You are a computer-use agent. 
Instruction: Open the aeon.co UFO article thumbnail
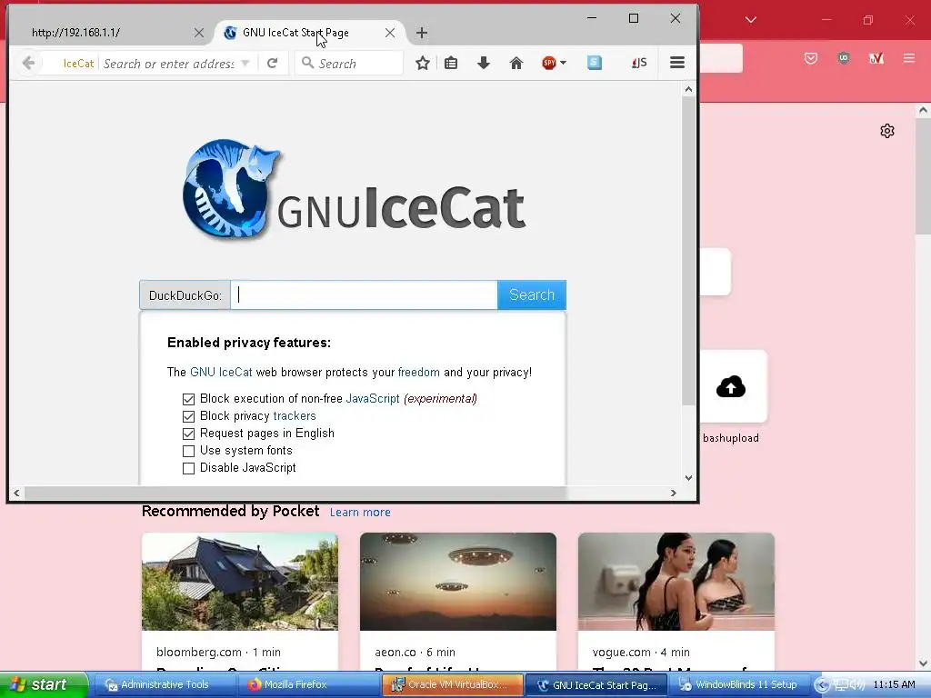(458, 582)
